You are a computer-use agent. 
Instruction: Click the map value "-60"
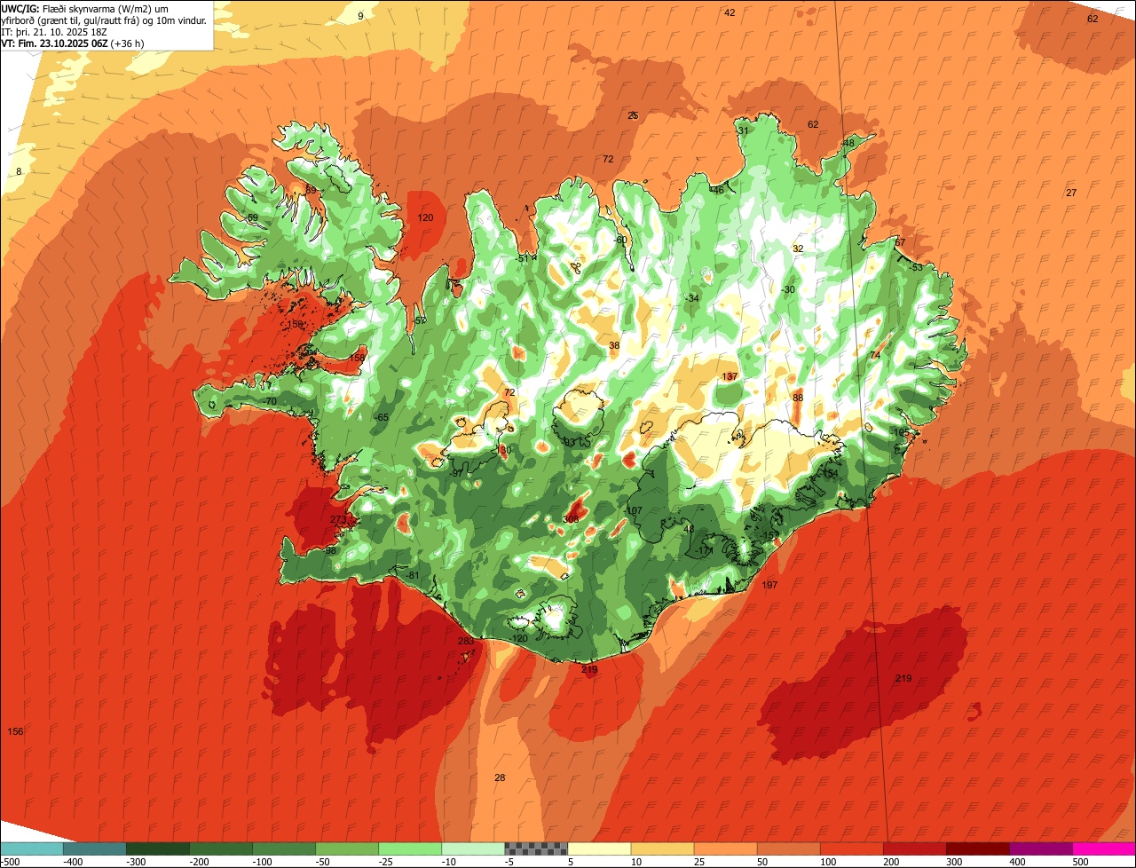tap(620, 240)
